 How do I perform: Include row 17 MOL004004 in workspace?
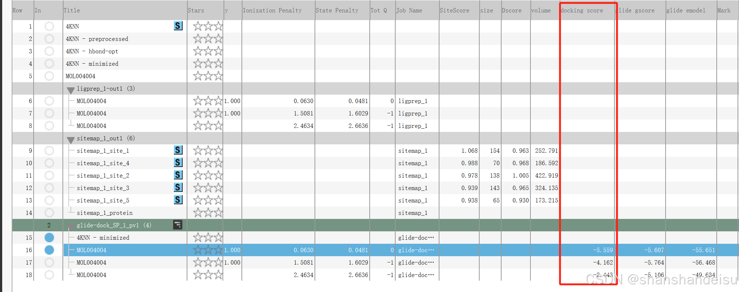49,262
